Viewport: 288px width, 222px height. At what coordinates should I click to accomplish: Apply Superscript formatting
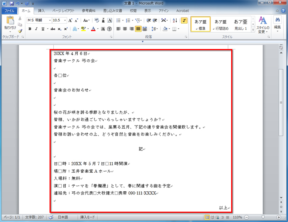[66, 29]
